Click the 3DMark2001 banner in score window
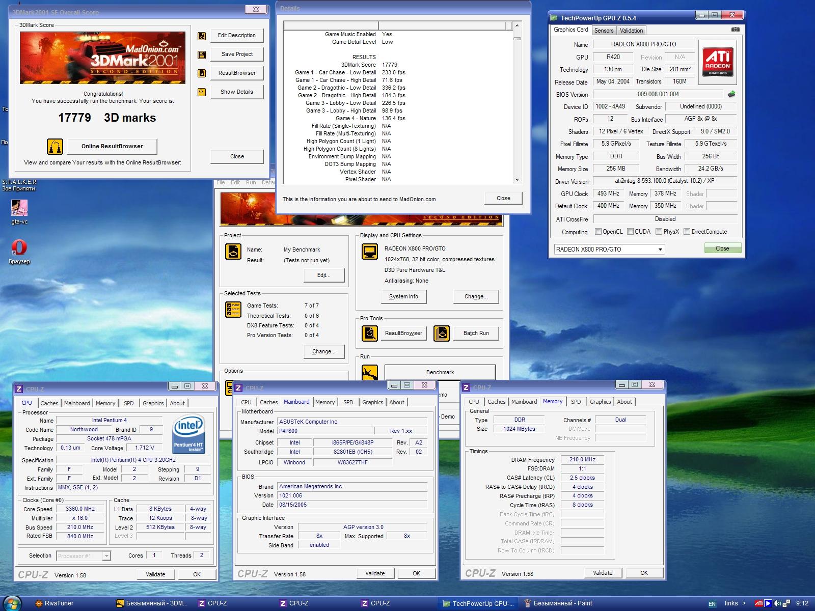This screenshot has width=815, height=611. coord(102,58)
